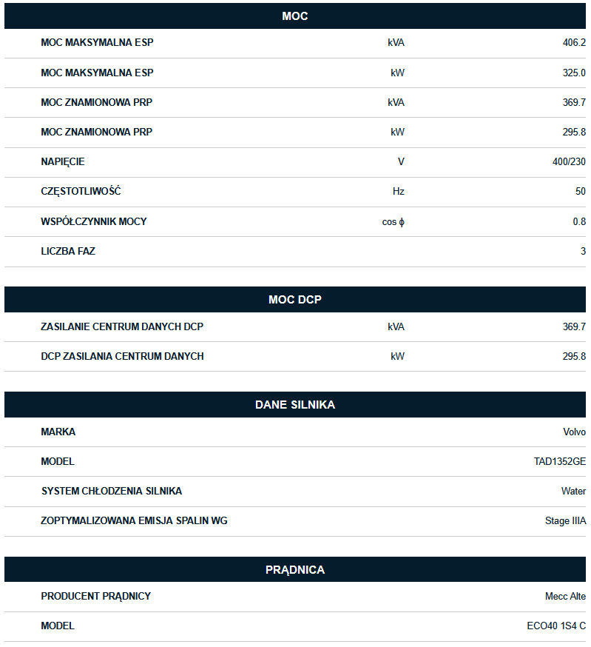Select the CZĘSTOTLIWOŚĆ row label
The image size is (591, 647).
81,191
